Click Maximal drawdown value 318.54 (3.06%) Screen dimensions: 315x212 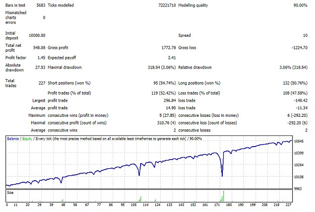pos(162,67)
